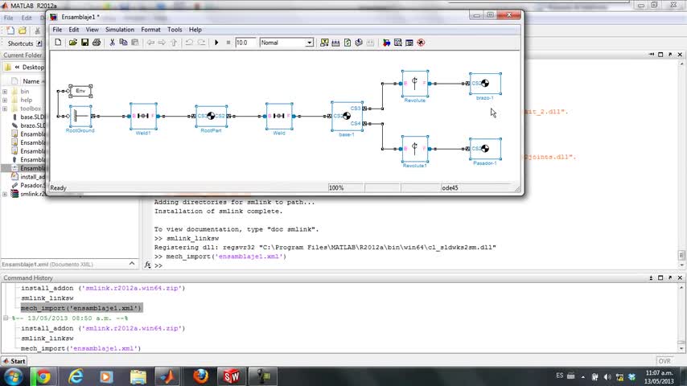Image resolution: width=687 pixels, height=386 pixels.
Task: Redo action in Simulink toolbar
Action: [x=201, y=43]
